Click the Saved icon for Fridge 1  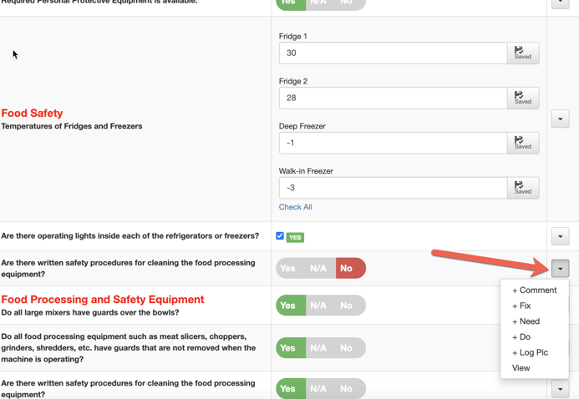coord(522,53)
